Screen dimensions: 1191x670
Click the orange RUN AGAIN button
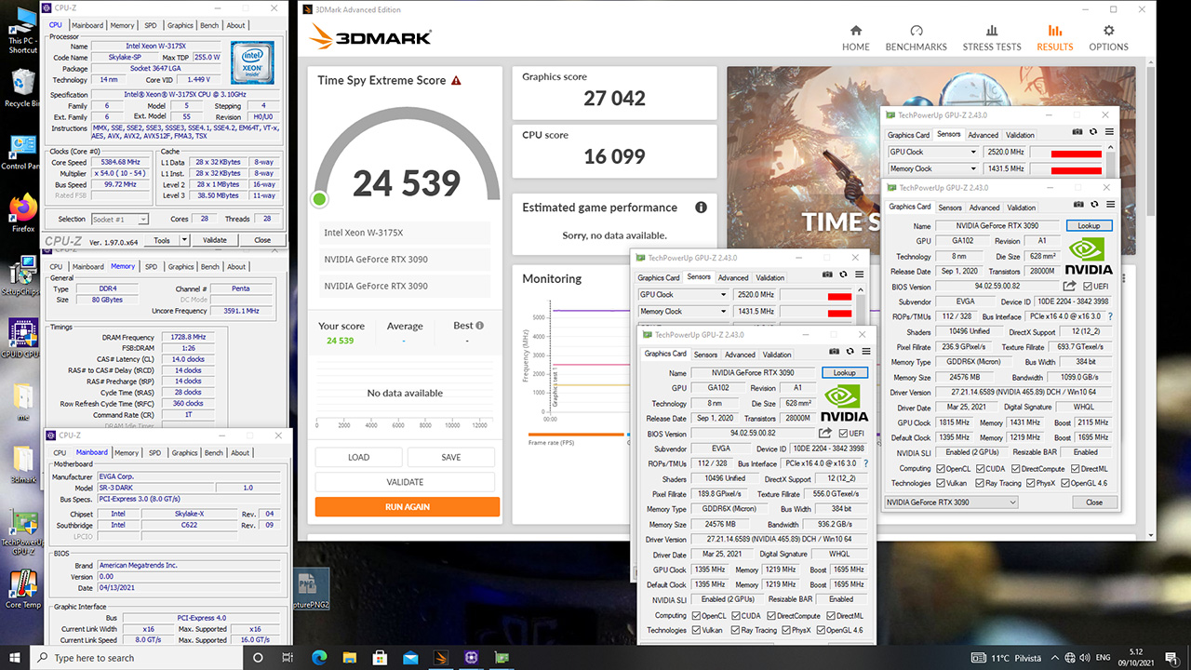point(408,507)
